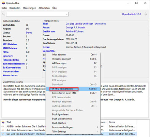Click the title link Das Lied von Eis und Feuer 1
Image resolution: width=150 pixels, height=137 pixels.
coord(86,24)
